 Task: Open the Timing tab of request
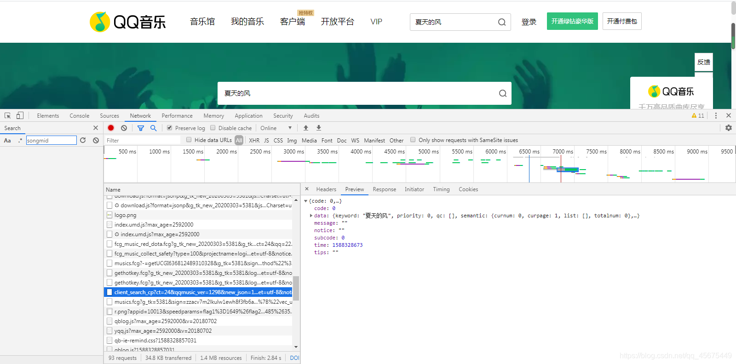441,189
